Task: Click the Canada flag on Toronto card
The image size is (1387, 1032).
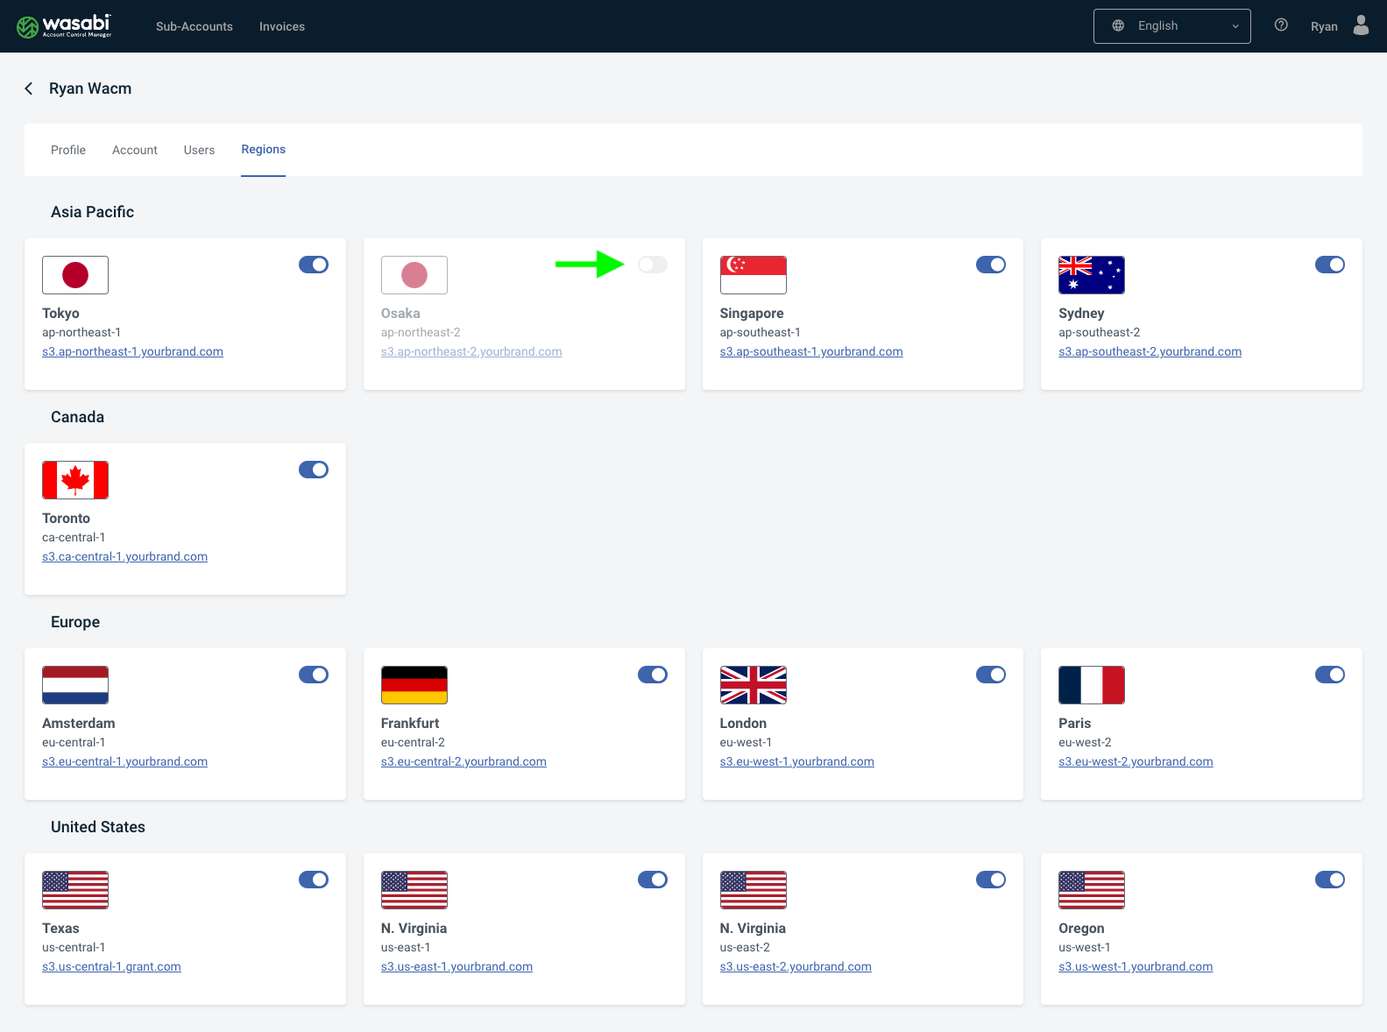Action: click(75, 480)
